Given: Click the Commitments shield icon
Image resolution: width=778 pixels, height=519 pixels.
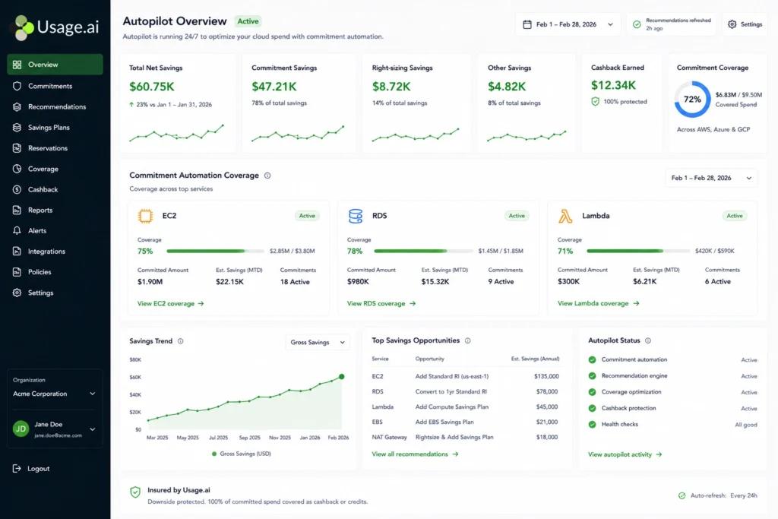Looking at the screenshot, I should tap(17, 86).
